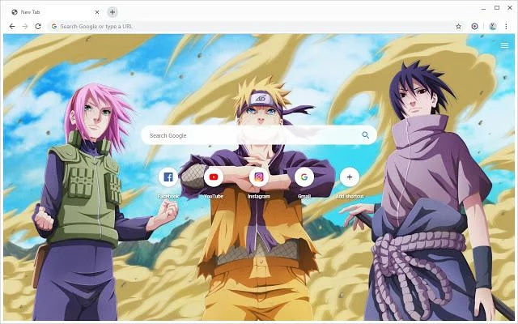Select the New Tab tab

pyautogui.click(x=55, y=12)
